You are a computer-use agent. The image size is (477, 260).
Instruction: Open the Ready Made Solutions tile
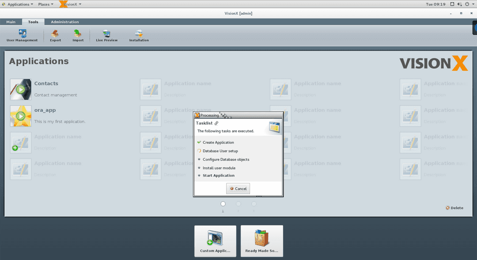[x=261, y=241]
